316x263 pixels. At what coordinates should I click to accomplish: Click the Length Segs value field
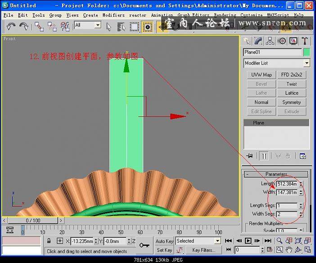[287, 206]
